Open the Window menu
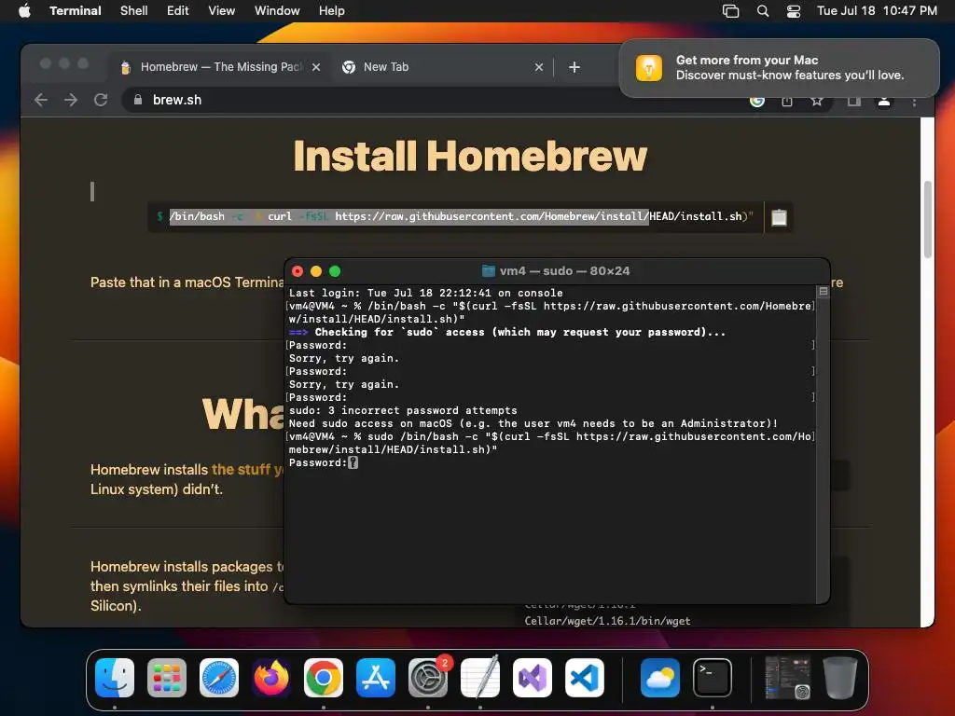The height and width of the screenshot is (716, 955). click(277, 10)
